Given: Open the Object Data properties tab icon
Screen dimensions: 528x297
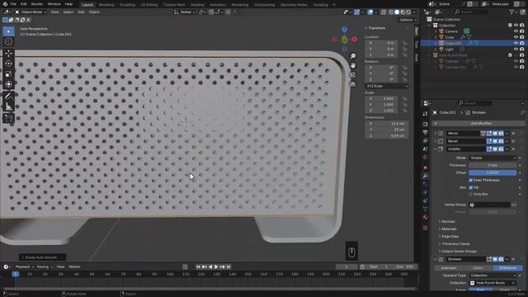Looking at the screenshot, I should point(426,209).
